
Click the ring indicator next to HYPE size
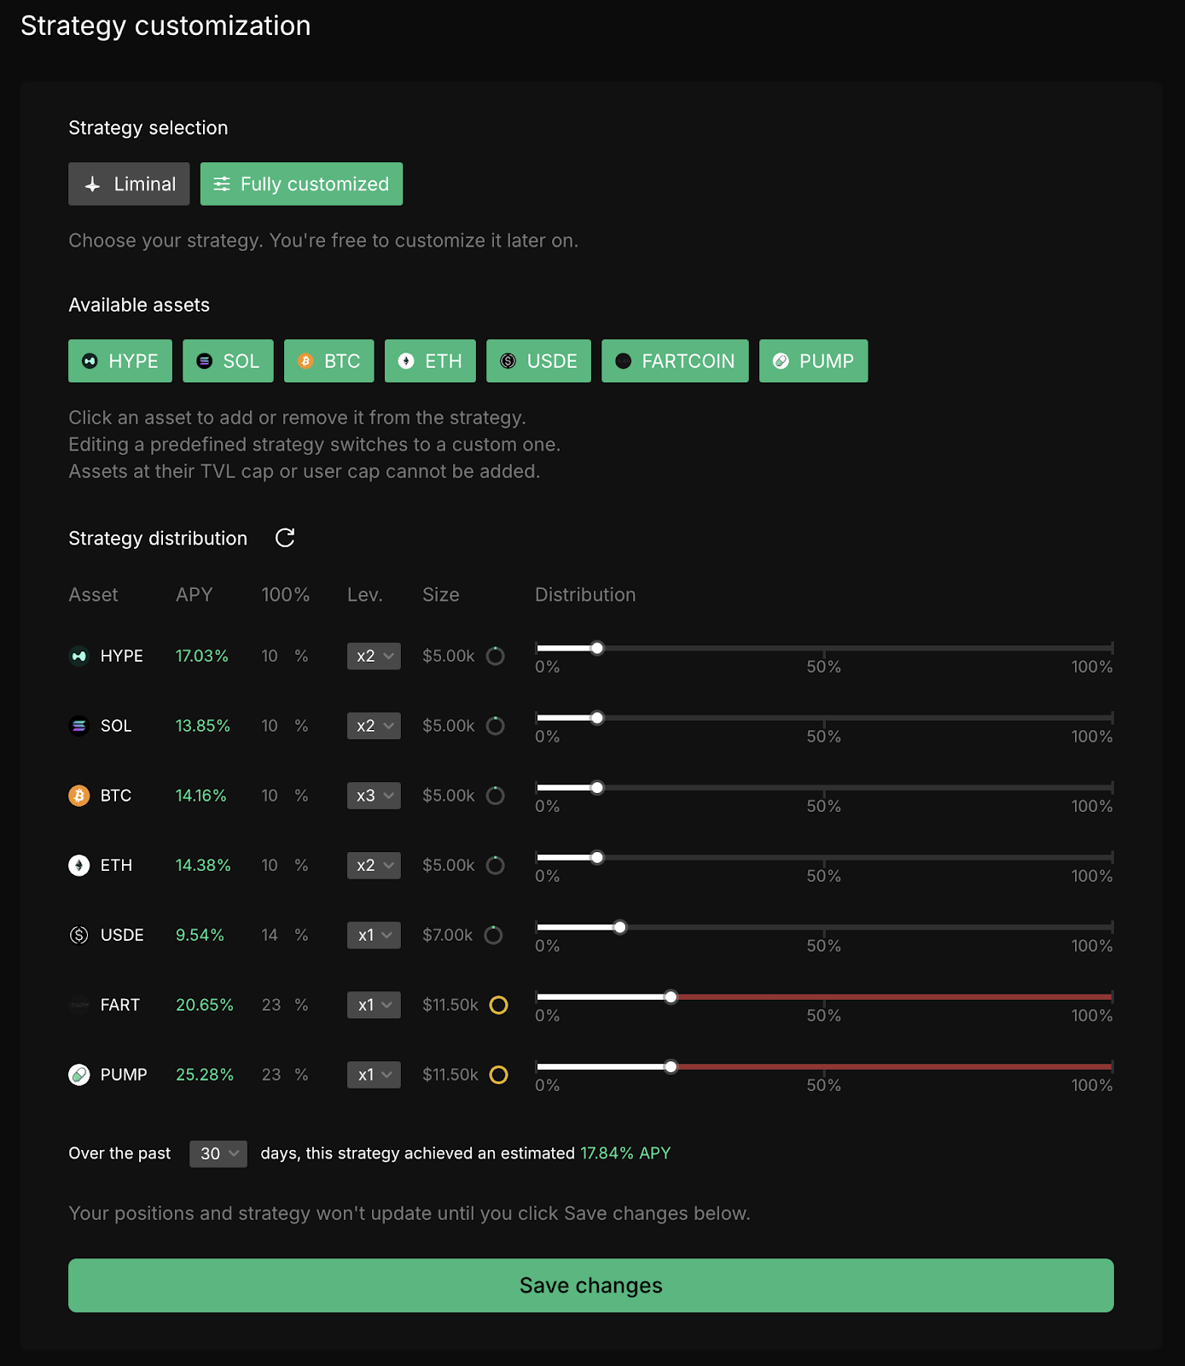[x=495, y=656]
